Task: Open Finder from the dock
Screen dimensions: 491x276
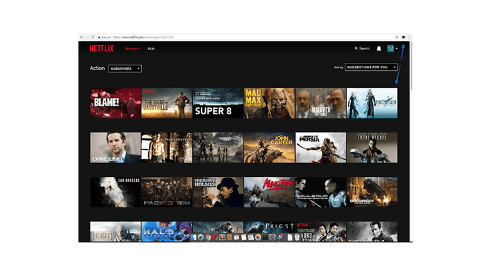Action: tap(193, 237)
